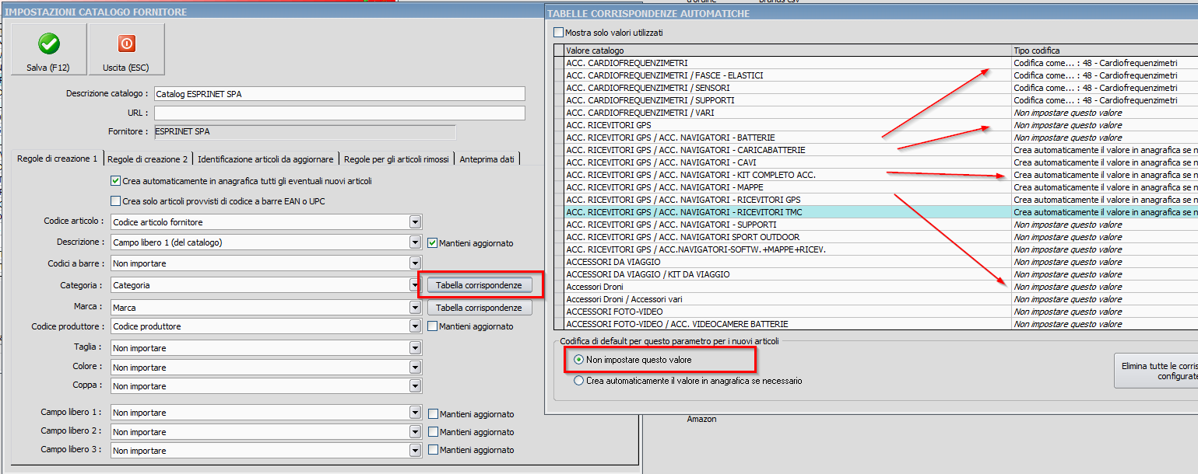Select row 'ACC. CARDIOFREQUENZIMETRI / FASCE - ELASTICI'

pos(875,75)
